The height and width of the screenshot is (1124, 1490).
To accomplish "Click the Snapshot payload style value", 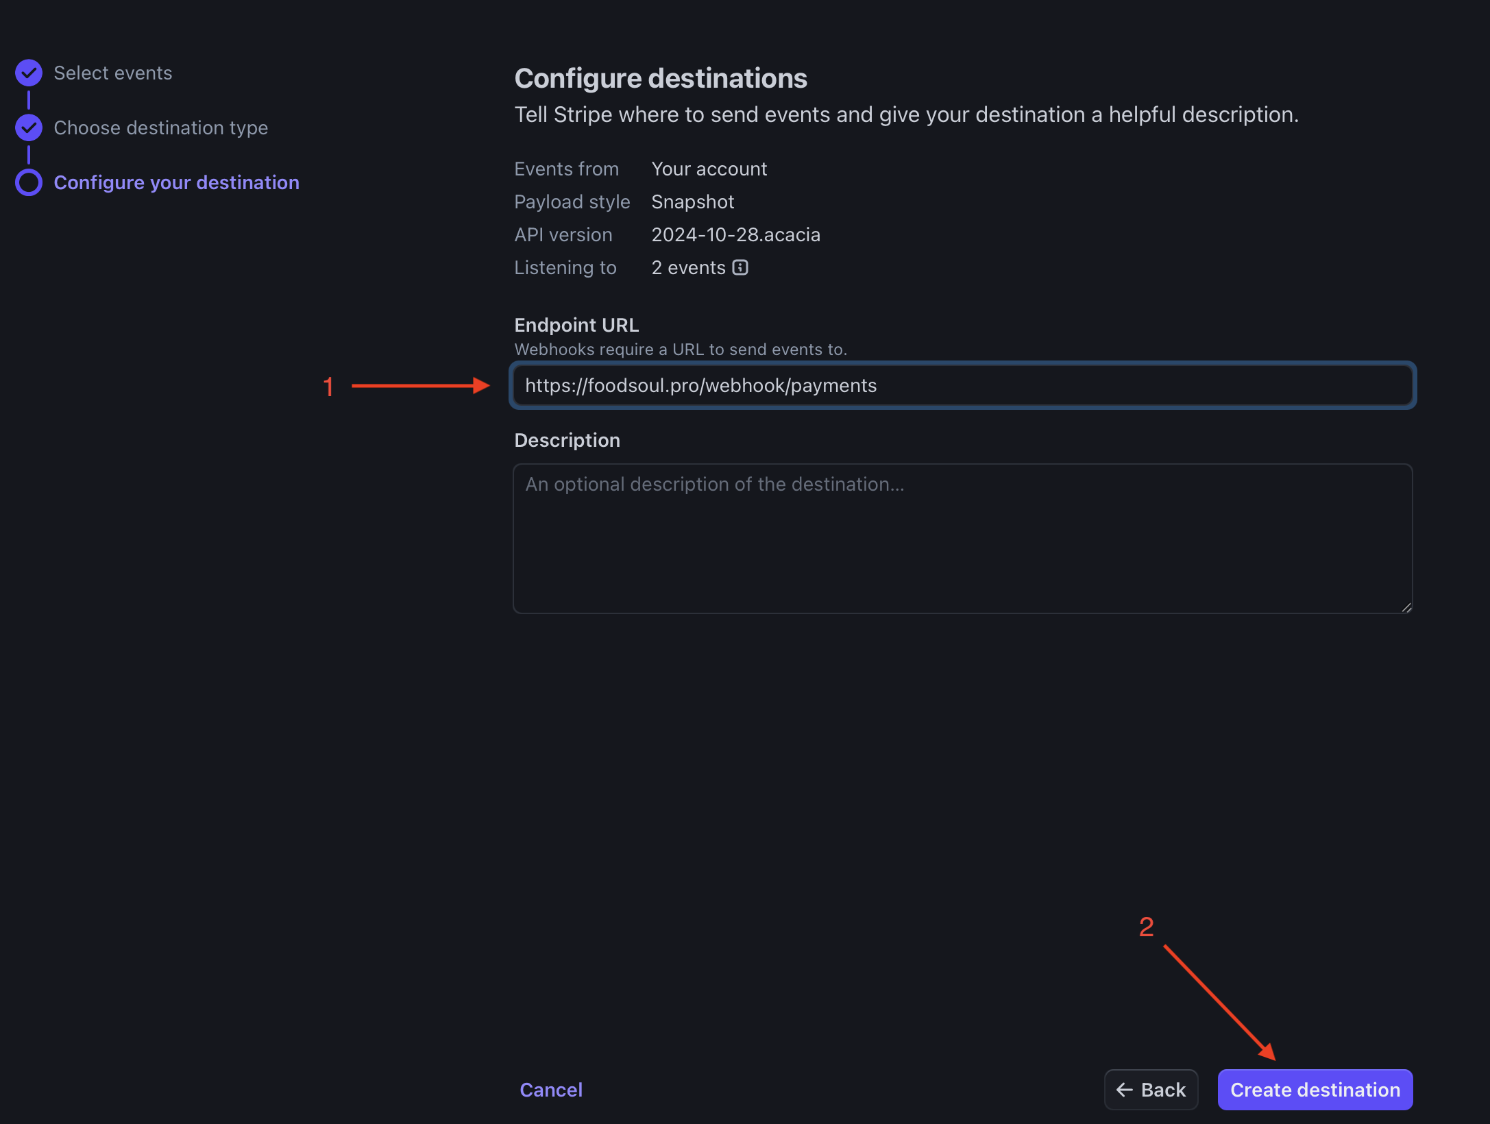I will (692, 201).
